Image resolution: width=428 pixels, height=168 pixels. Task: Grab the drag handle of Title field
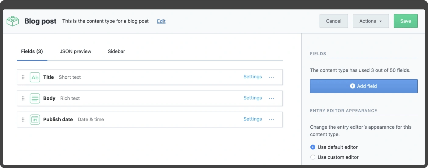[x=23, y=77]
